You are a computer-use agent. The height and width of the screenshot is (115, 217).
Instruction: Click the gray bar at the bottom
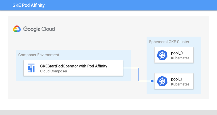[108, 112]
